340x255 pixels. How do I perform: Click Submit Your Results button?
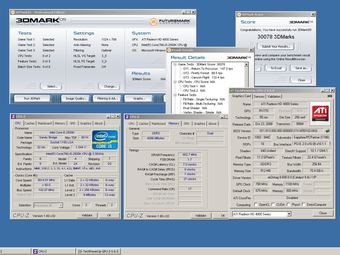(276, 47)
